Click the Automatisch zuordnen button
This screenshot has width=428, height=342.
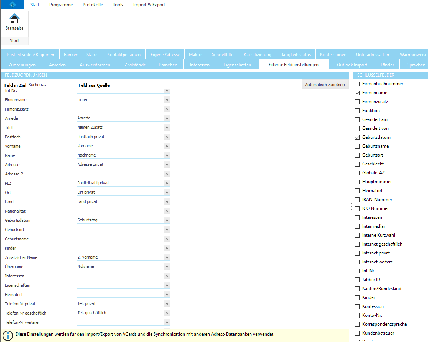click(x=325, y=85)
